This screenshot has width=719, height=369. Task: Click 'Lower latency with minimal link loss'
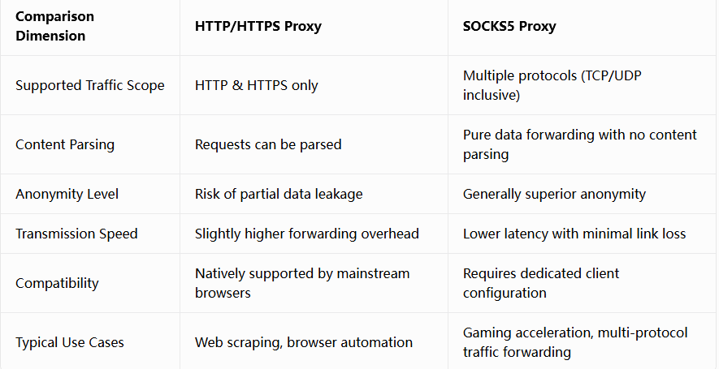click(574, 234)
